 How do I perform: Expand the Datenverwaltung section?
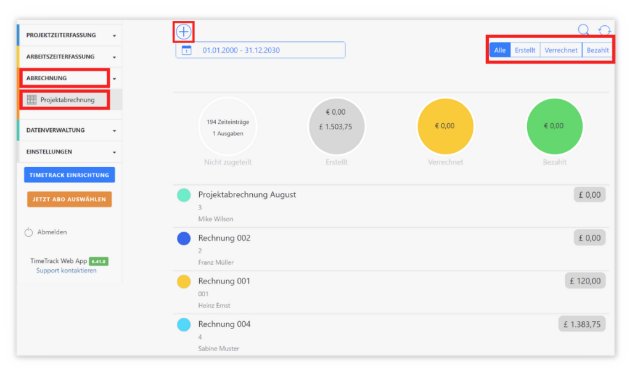pos(69,130)
